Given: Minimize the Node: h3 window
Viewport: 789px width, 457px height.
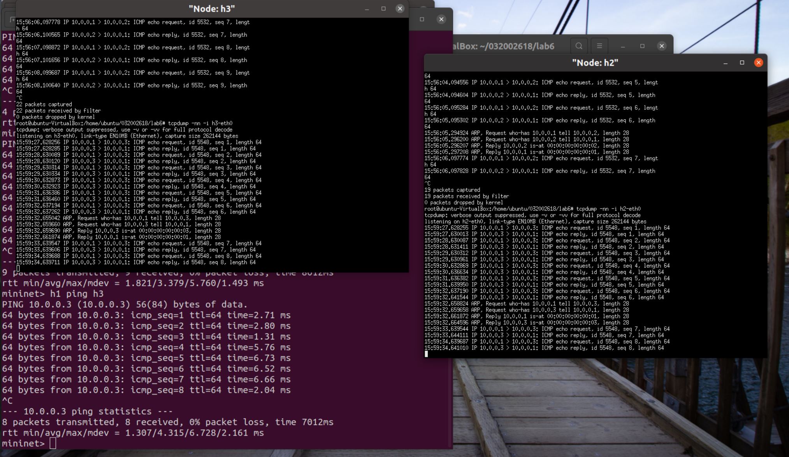Looking at the screenshot, I should tap(367, 9).
